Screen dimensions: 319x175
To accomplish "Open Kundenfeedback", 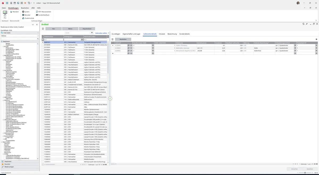I will [43, 15].
